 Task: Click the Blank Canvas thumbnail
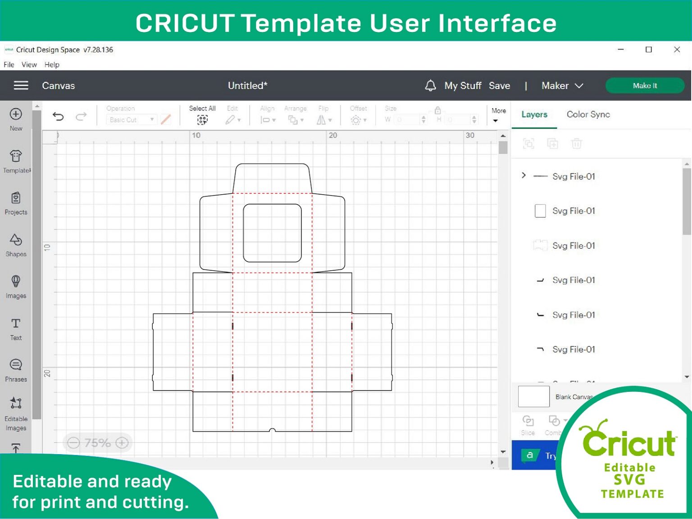pyautogui.click(x=534, y=396)
